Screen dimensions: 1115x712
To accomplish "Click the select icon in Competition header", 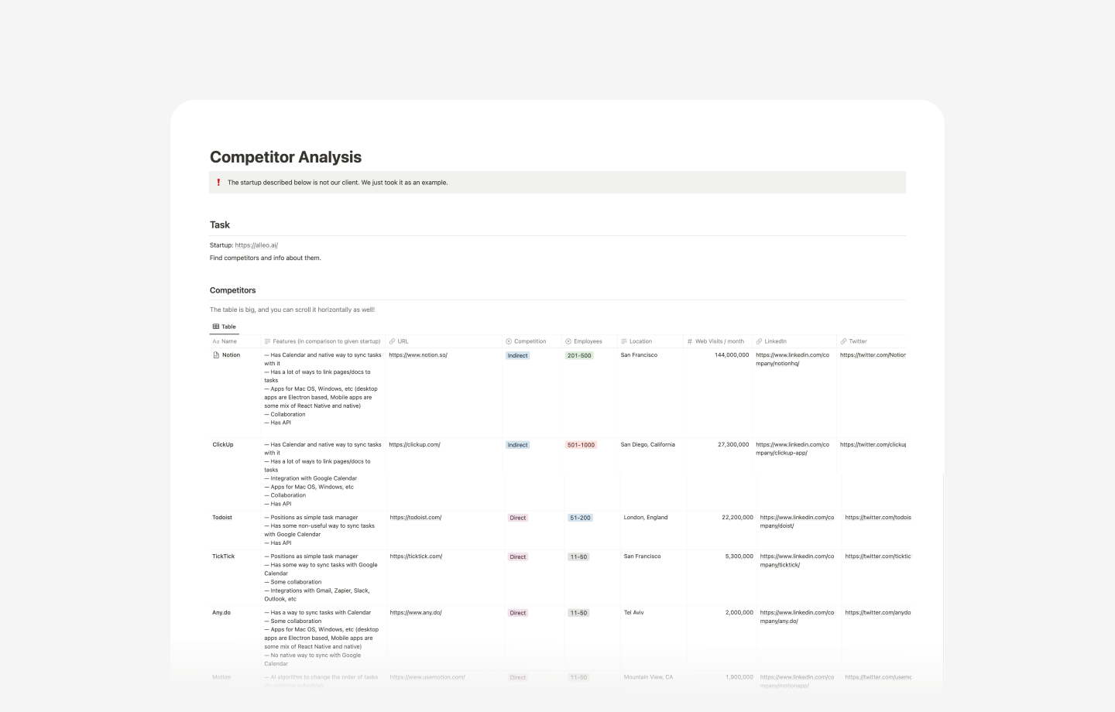I will tap(509, 341).
